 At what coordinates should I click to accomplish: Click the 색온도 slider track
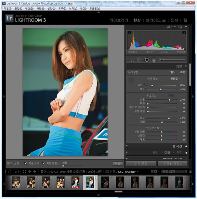tap(162, 85)
